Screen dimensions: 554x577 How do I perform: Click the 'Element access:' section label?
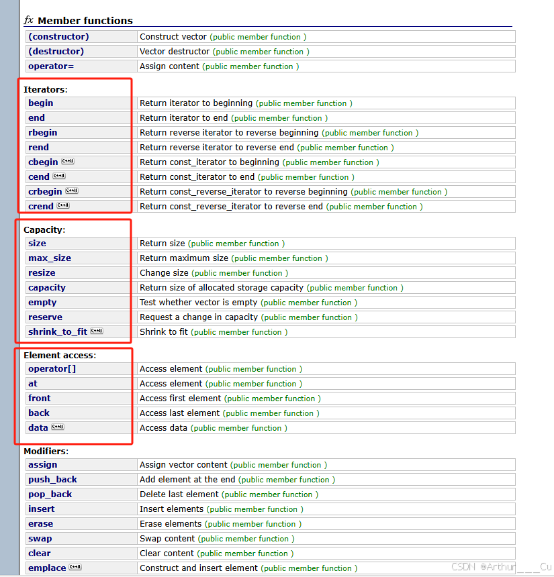tap(60, 356)
